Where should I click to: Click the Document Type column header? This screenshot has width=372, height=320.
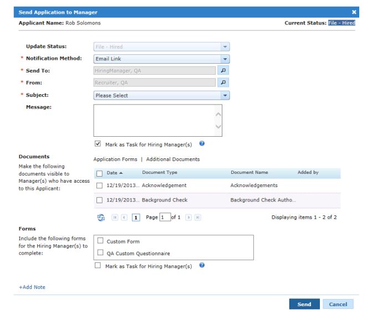click(x=160, y=172)
